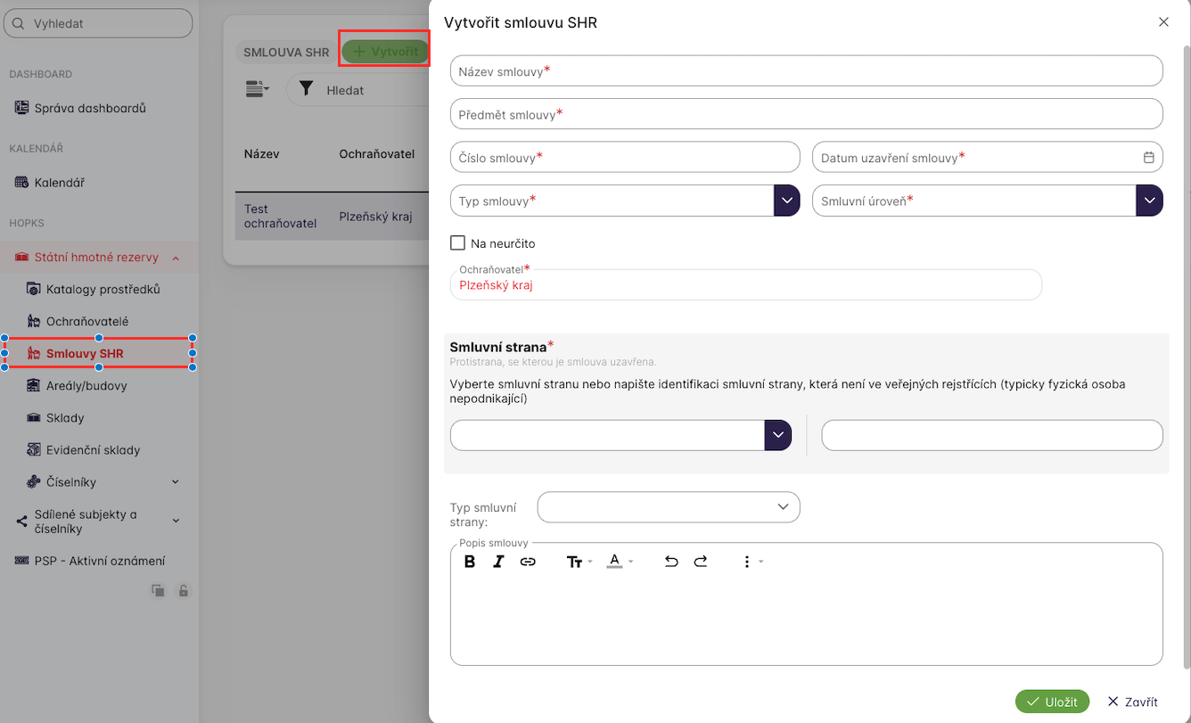This screenshot has height=723, width=1191.
Task: Apply italic formatting in the description editor
Action: click(x=498, y=562)
